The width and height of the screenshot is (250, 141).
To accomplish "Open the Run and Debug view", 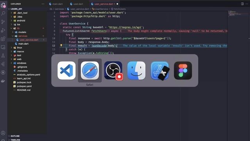I will point(3,31).
